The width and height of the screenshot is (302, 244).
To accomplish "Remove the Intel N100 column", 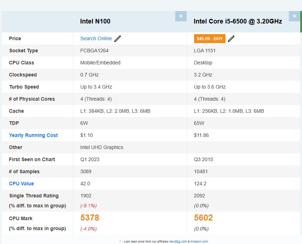I will pyautogui.click(x=181, y=16).
